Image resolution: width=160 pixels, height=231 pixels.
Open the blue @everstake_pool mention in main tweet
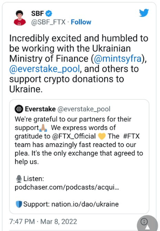tap(45, 69)
